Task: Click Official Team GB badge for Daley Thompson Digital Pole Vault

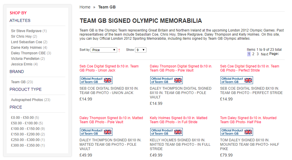Action: click(166, 80)
